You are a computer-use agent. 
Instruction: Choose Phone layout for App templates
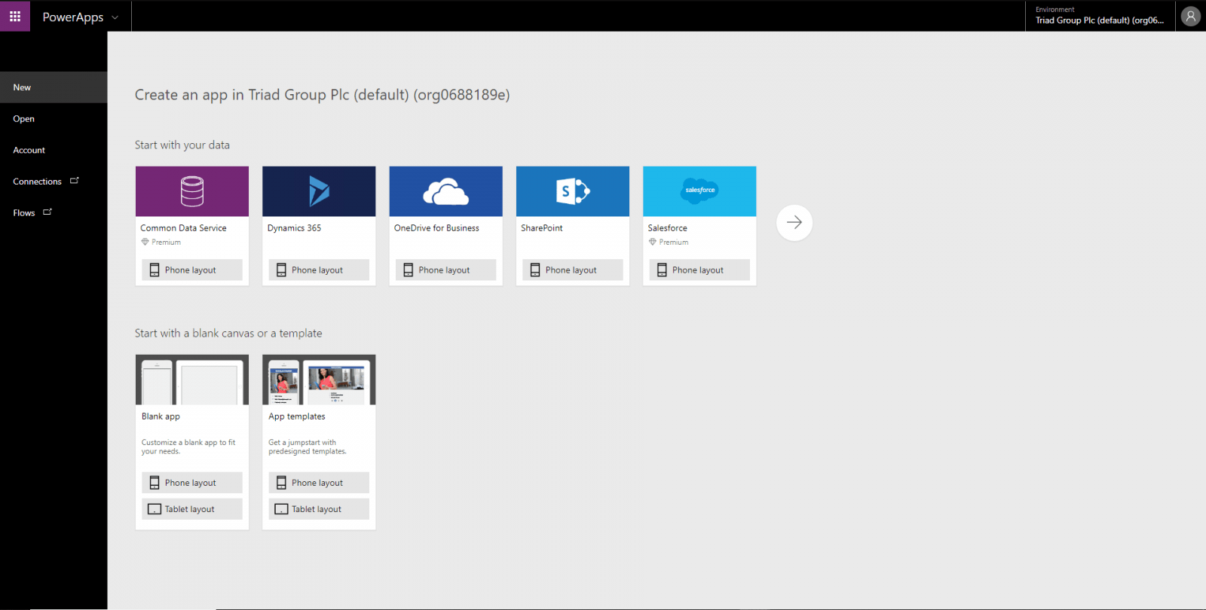[319, 483]
